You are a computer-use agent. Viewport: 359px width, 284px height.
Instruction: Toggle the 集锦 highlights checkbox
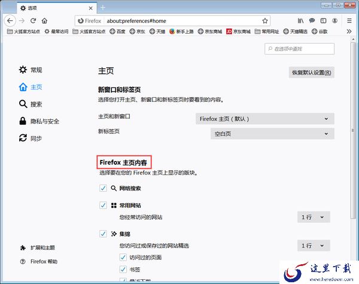(103, 234)
